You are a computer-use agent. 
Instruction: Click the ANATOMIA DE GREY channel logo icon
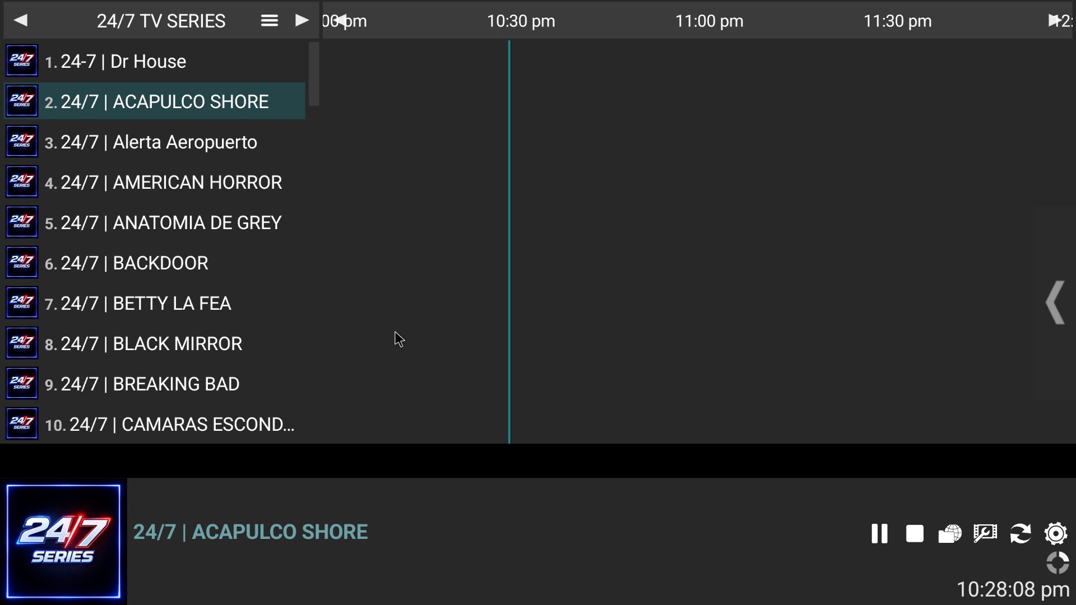click(x=22, y=222)
